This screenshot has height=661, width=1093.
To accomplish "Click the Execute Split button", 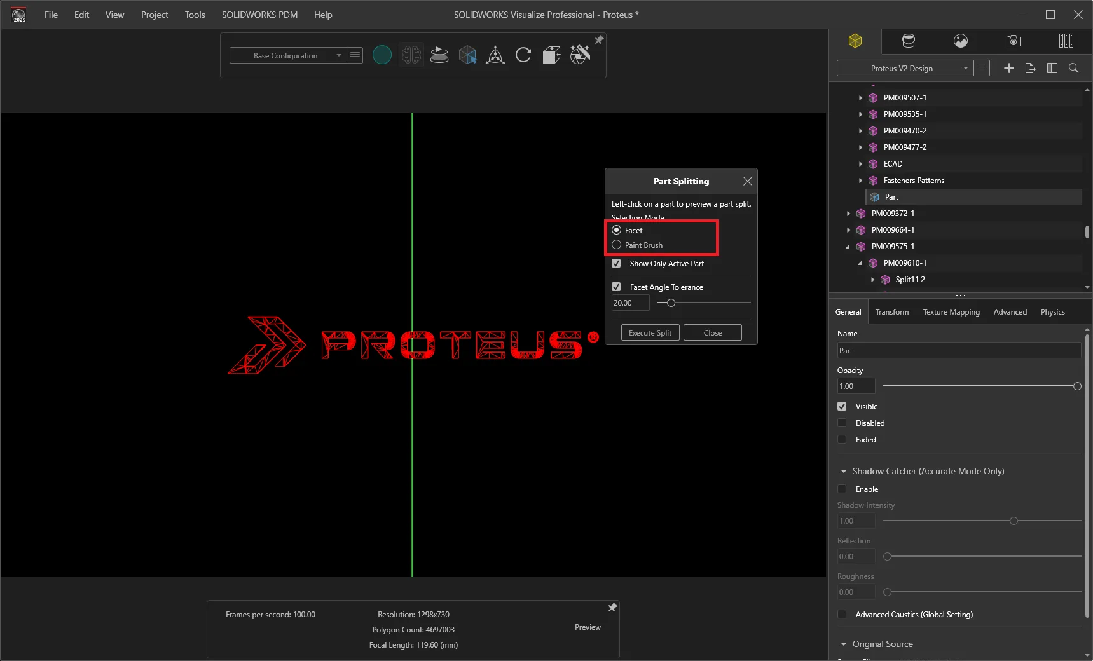I will [650, 332].
